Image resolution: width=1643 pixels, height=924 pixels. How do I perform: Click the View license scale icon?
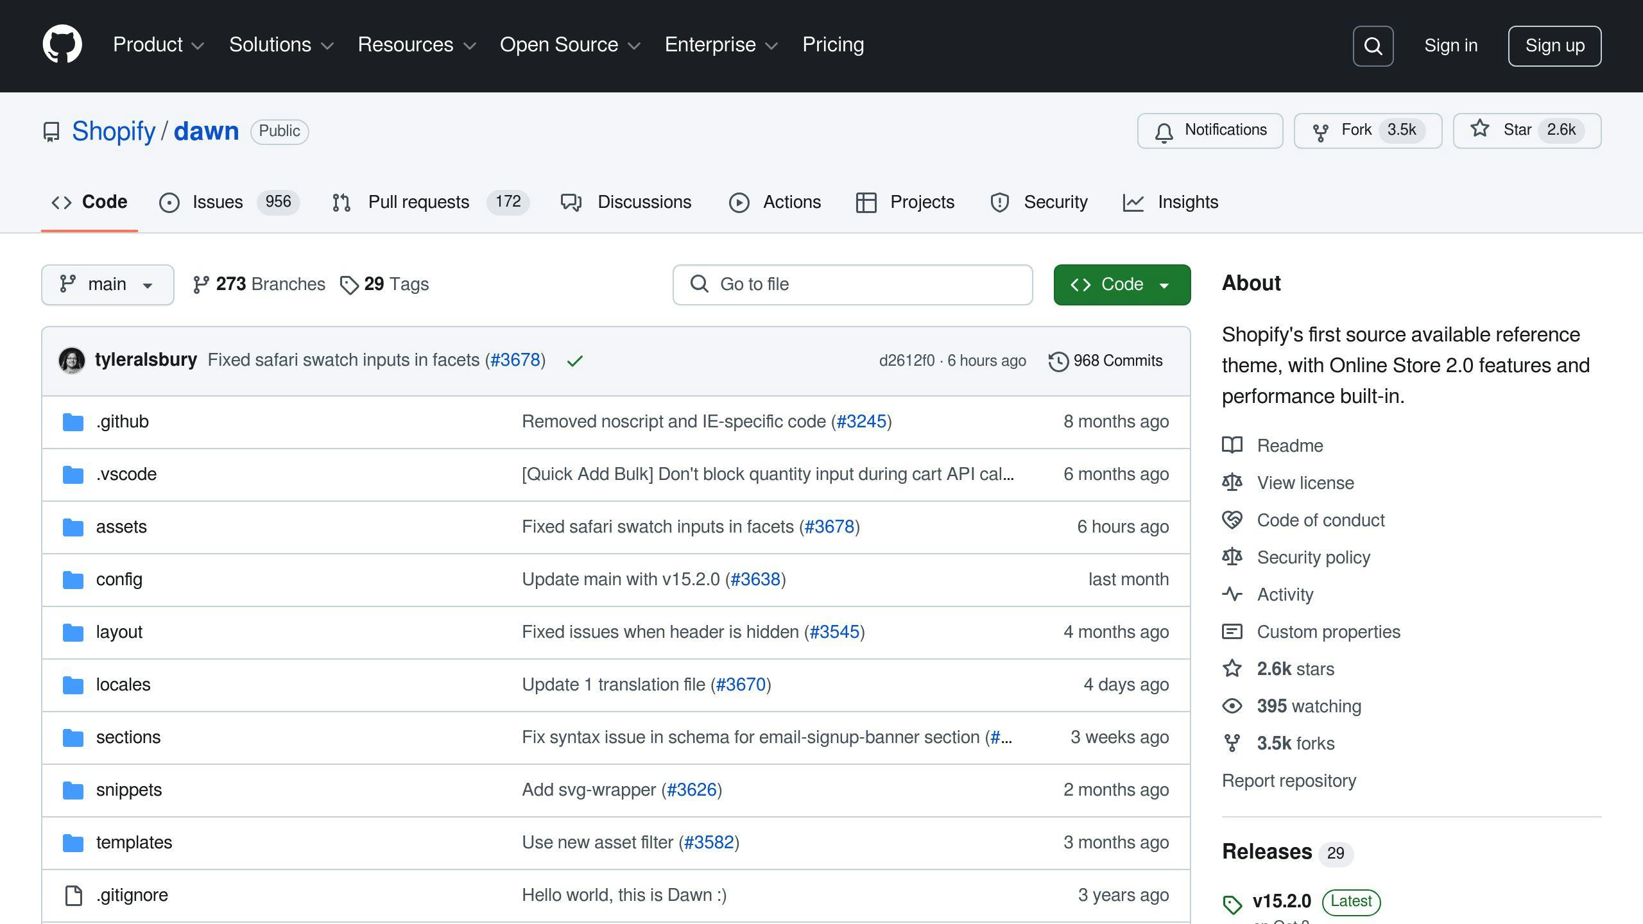tap(1232, 483)
